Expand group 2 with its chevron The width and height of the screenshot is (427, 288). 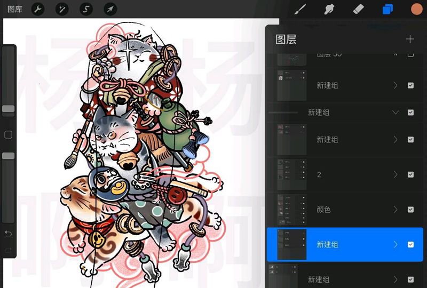point(396,174)
